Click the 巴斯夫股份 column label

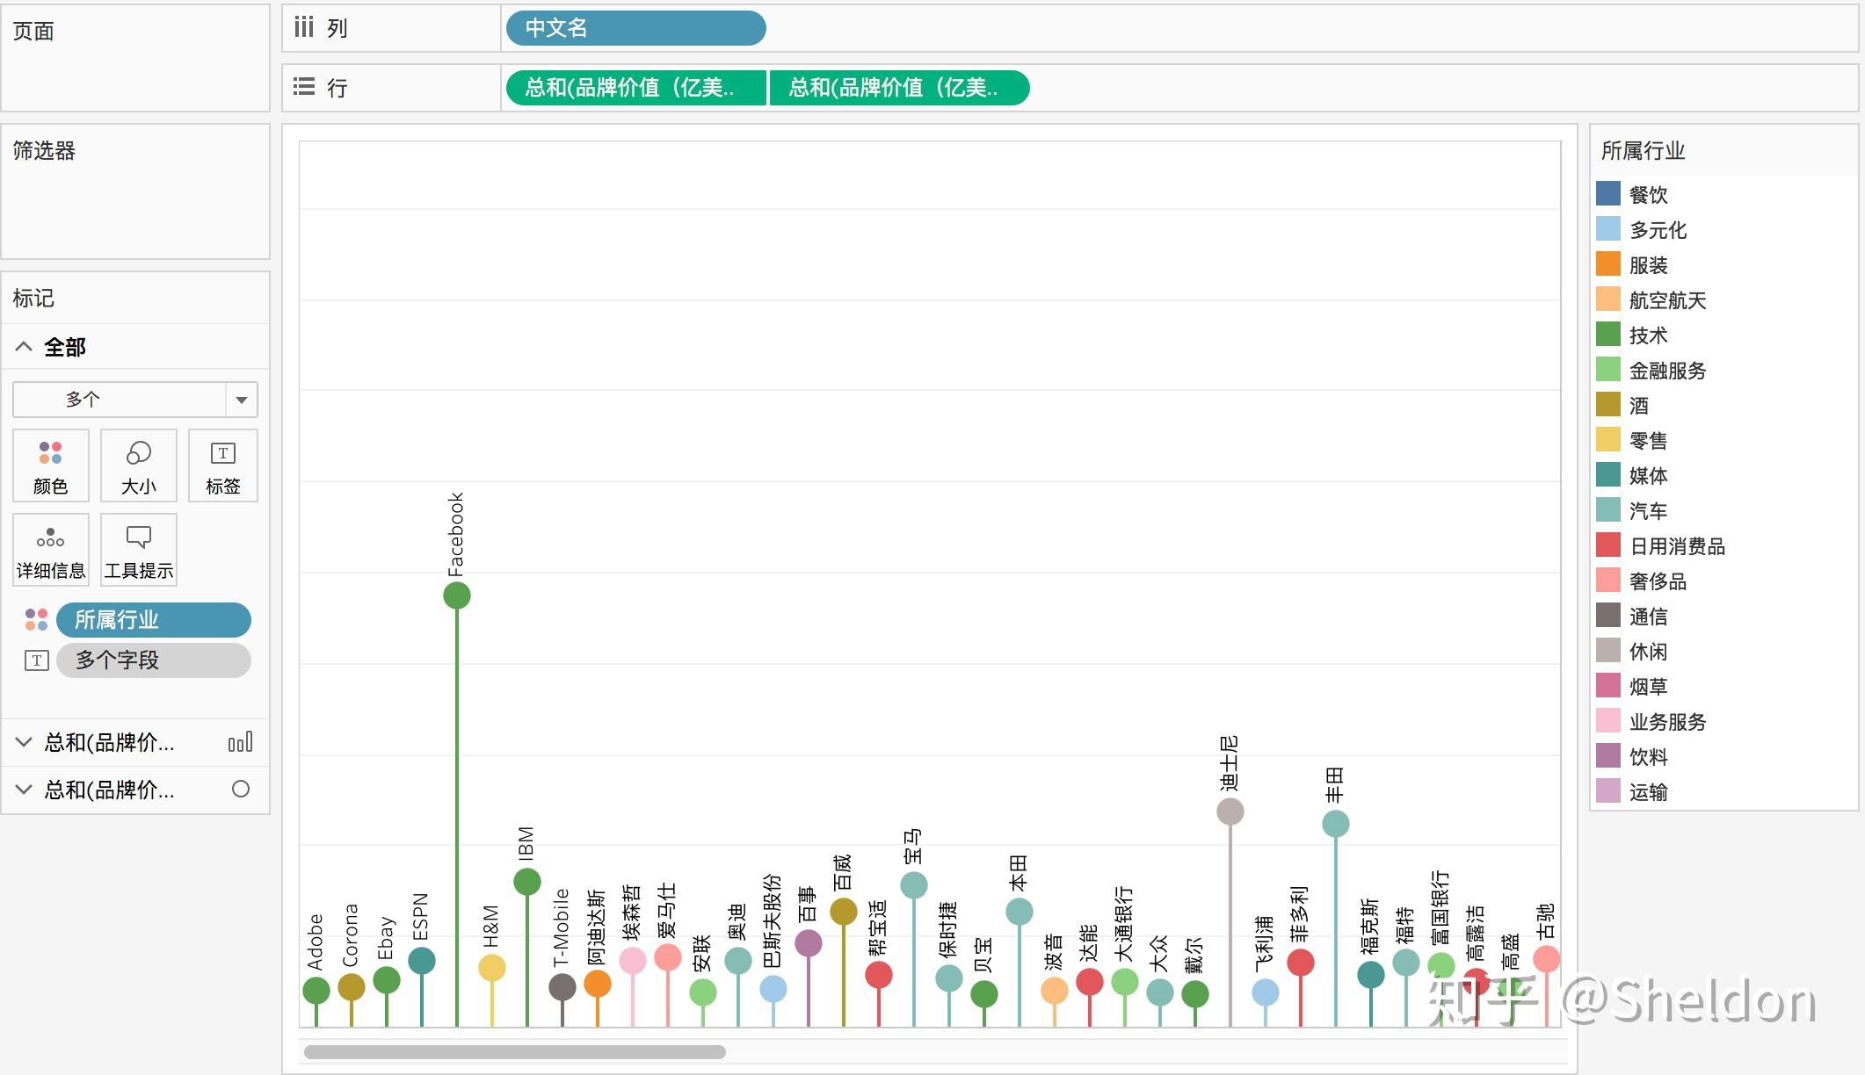click(772, 921)
